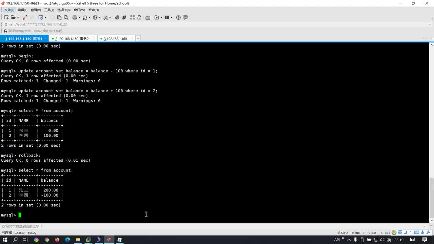Expand the encoding globe dropdown arrow
Viewport: 434px width, 244px height.
pyautogui.click(x=99, y=18)
